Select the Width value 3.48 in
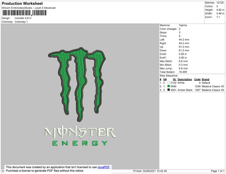 pyautogui.click(x=220, y=13)
